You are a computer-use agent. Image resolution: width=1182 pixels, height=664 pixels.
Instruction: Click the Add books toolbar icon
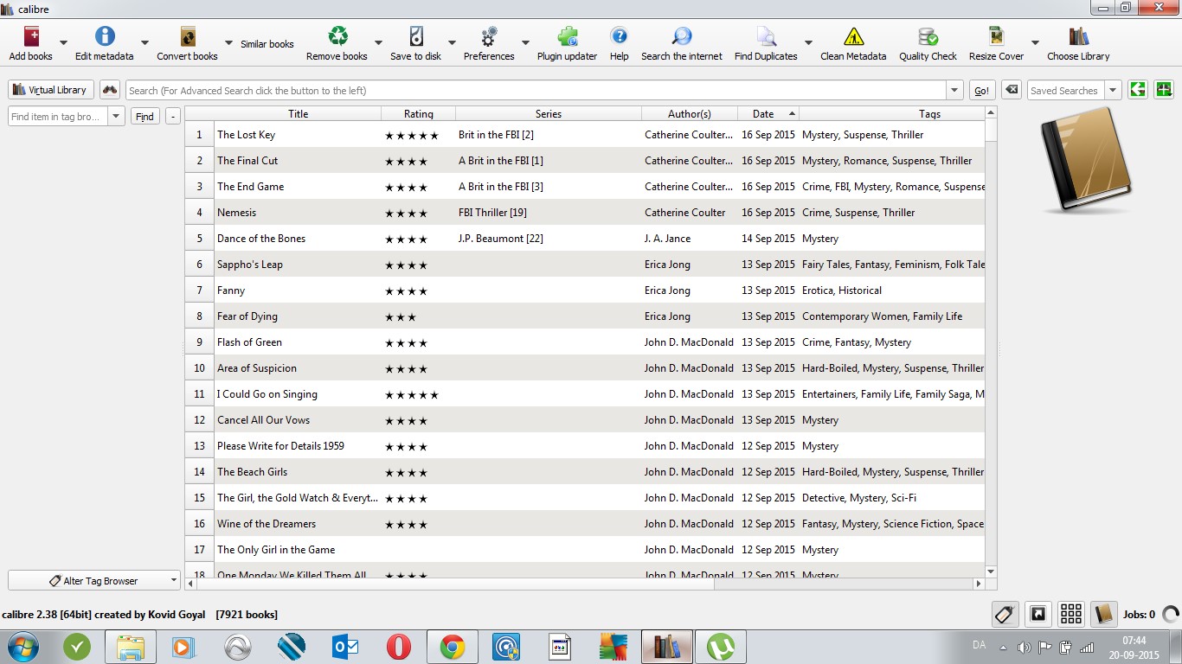[31, 36]
